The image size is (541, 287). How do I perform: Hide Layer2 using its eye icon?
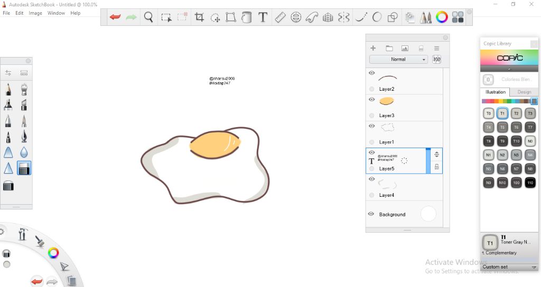pos(371,73)
